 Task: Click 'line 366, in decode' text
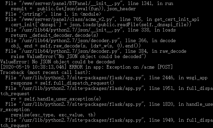151,40
